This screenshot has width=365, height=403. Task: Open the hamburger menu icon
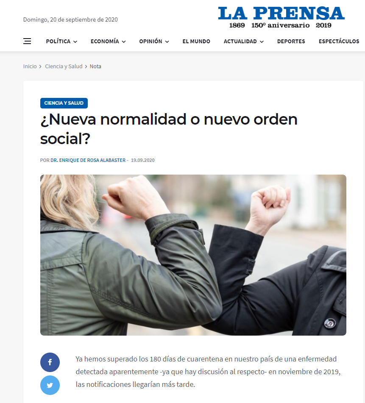(27, 41)
